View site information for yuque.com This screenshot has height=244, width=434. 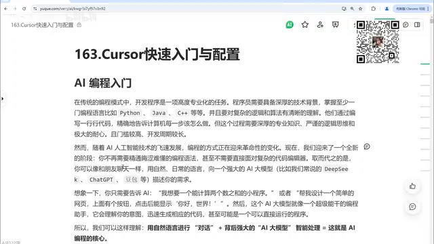pos(35,9)
